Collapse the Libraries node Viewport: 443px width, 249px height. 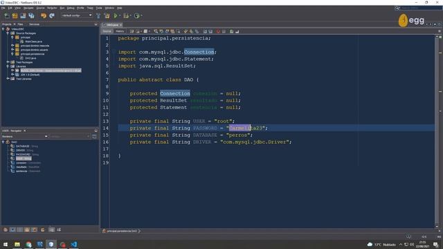(x=8, y=66)
